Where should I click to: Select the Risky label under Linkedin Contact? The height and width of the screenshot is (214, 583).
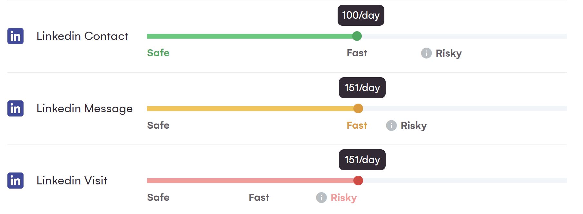[x=449, y=53]
